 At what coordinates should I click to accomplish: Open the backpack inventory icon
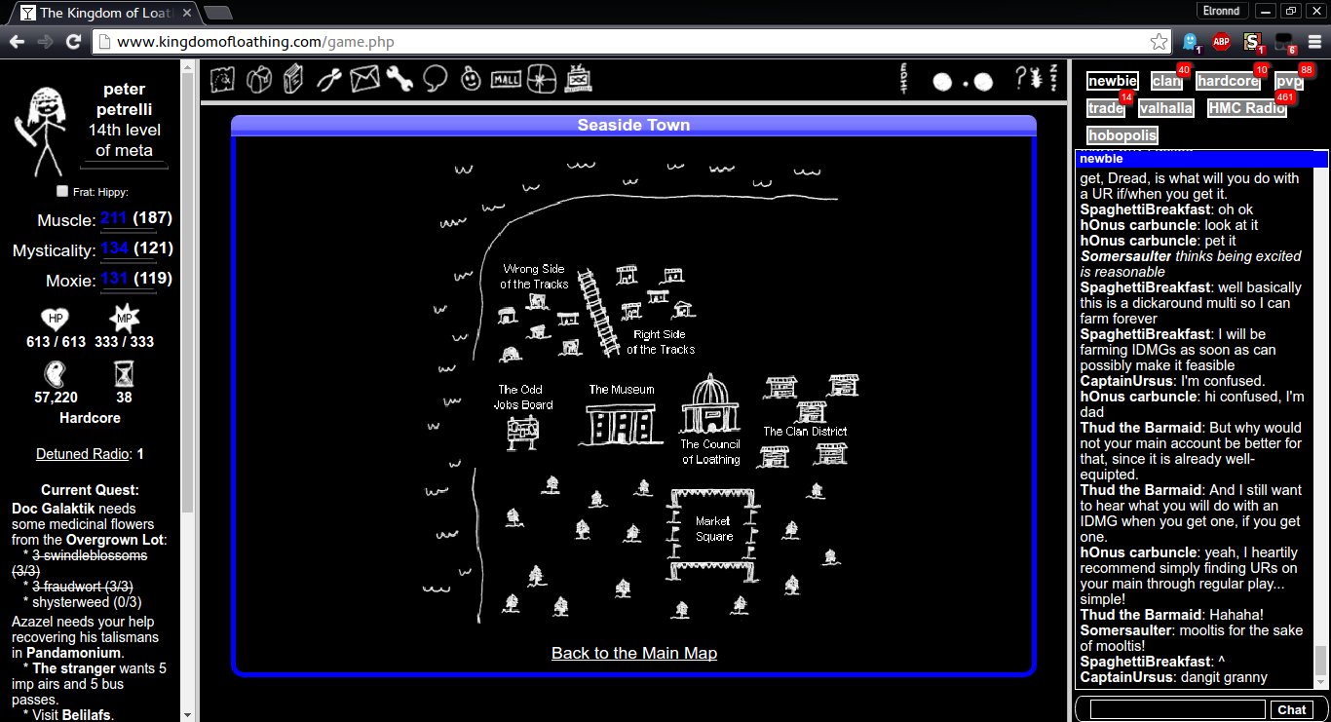[x=258, y=78]
